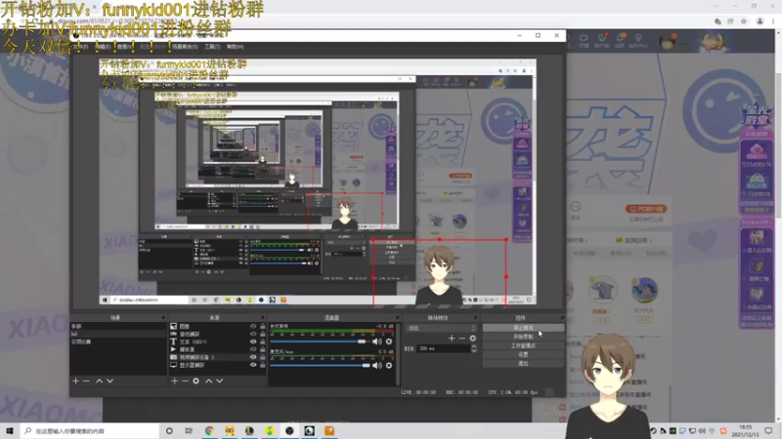This screenshot has height=439, width=782.
Task: Pop out the 控件 dock panel
Action: tap(561, 318)
